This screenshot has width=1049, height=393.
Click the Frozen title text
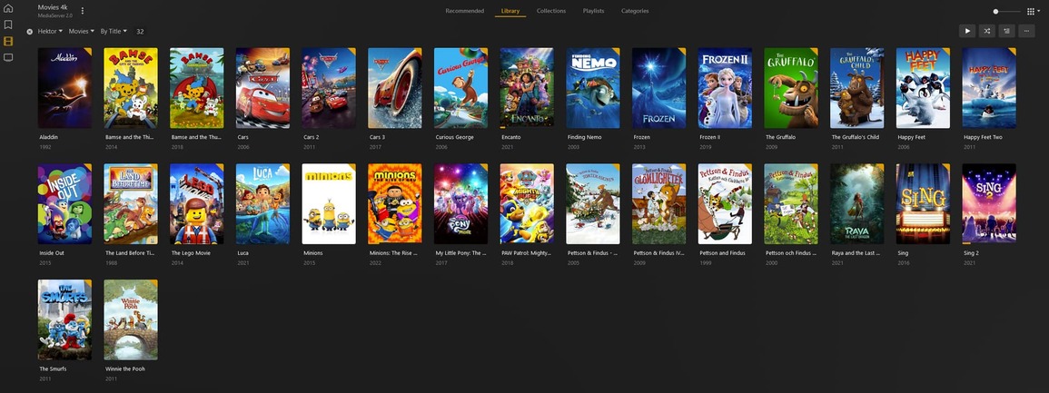[x=642, y=137]
